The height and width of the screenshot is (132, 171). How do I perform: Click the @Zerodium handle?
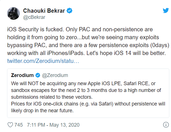coord(55,75)
